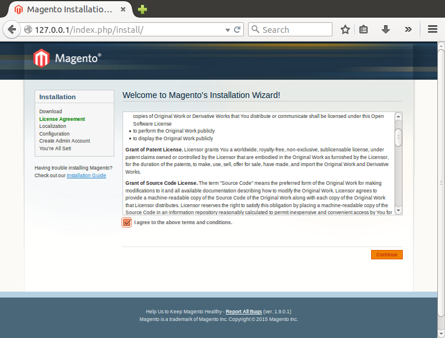Show bookmarks list icon

(x=364, y=29)
